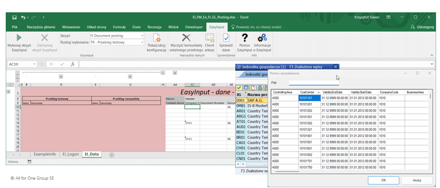Redo the action in quick access toolbar
The image size is (440, 188).
point(33,17)
